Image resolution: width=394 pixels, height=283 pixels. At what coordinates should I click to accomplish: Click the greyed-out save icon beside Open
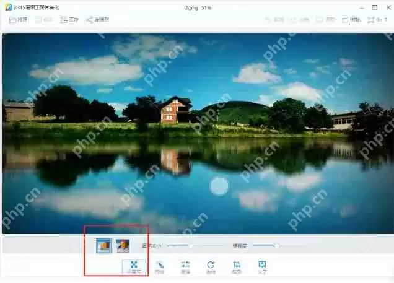tap(43, 20)
